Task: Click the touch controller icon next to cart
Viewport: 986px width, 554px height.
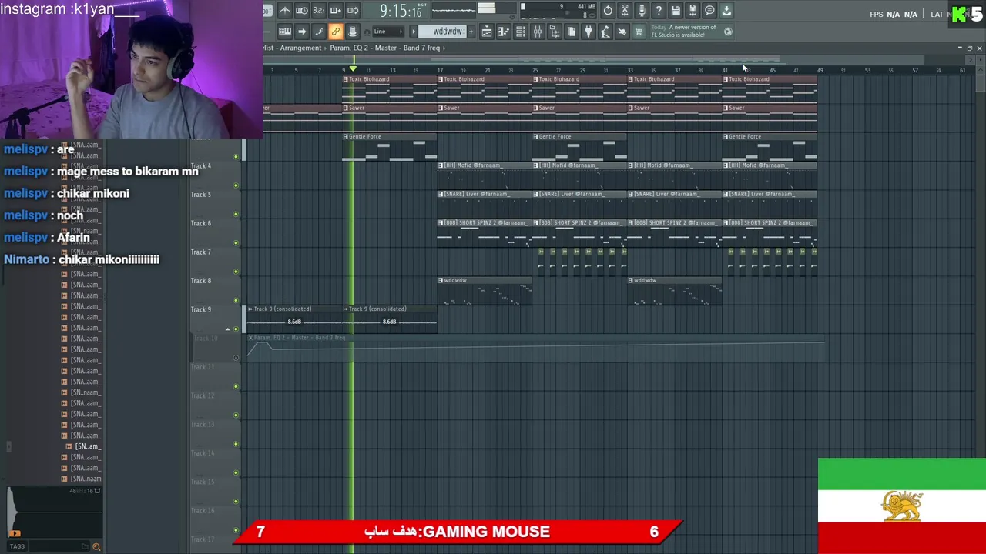Action: [622, 32]
